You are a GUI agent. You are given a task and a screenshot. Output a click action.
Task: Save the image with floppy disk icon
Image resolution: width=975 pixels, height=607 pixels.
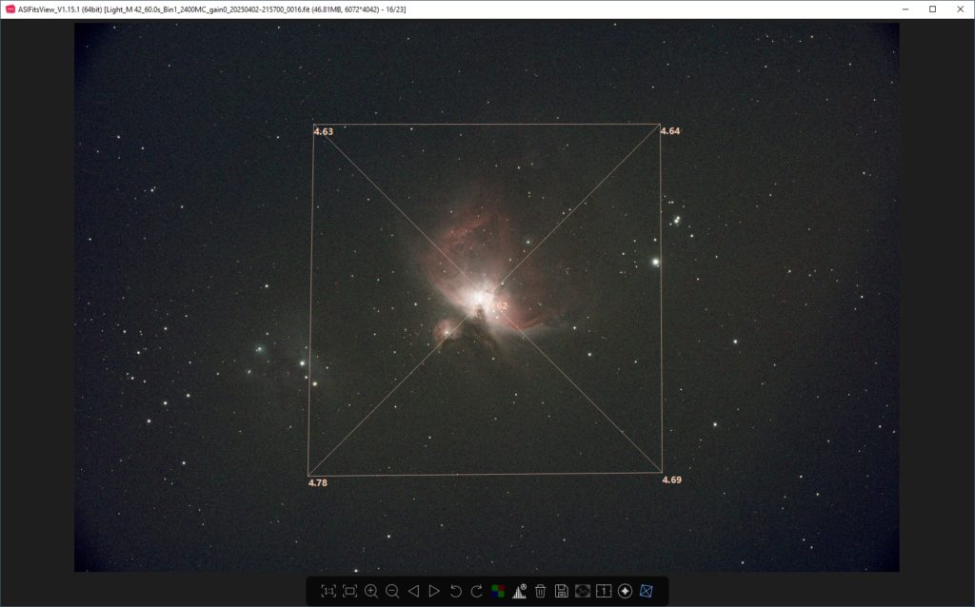point(562,591)
